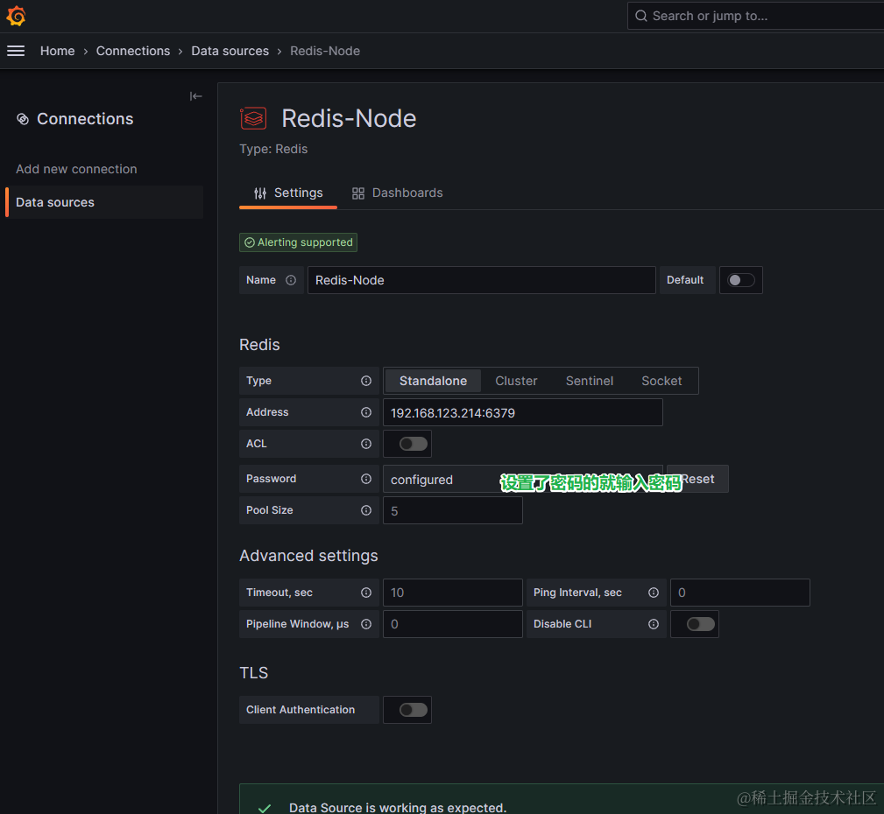Click the Redis-Node breadcrumb
This screenshot has width=884, height=814.
[325, 51]
